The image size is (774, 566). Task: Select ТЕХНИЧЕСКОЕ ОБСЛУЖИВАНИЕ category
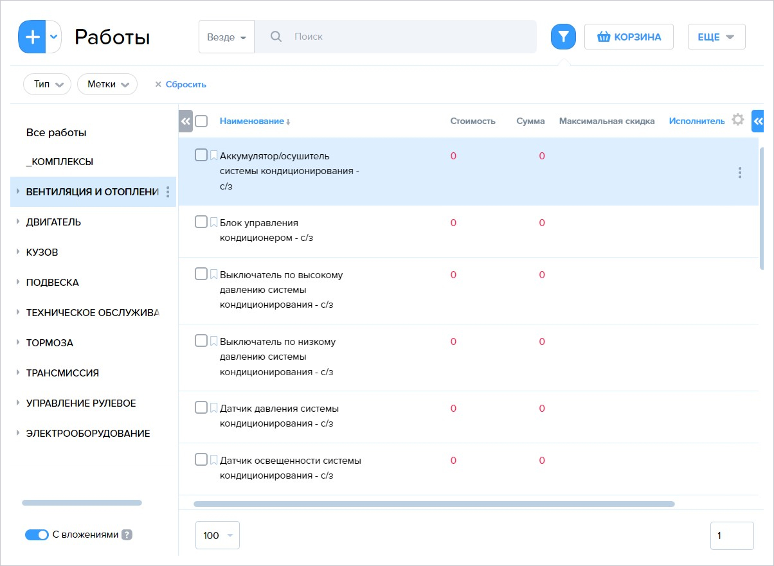[x=93, y=312]
